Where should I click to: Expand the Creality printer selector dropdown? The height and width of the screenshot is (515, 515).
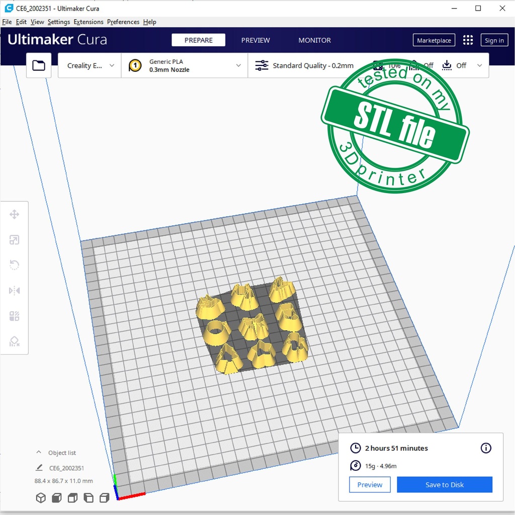point(90,65)
